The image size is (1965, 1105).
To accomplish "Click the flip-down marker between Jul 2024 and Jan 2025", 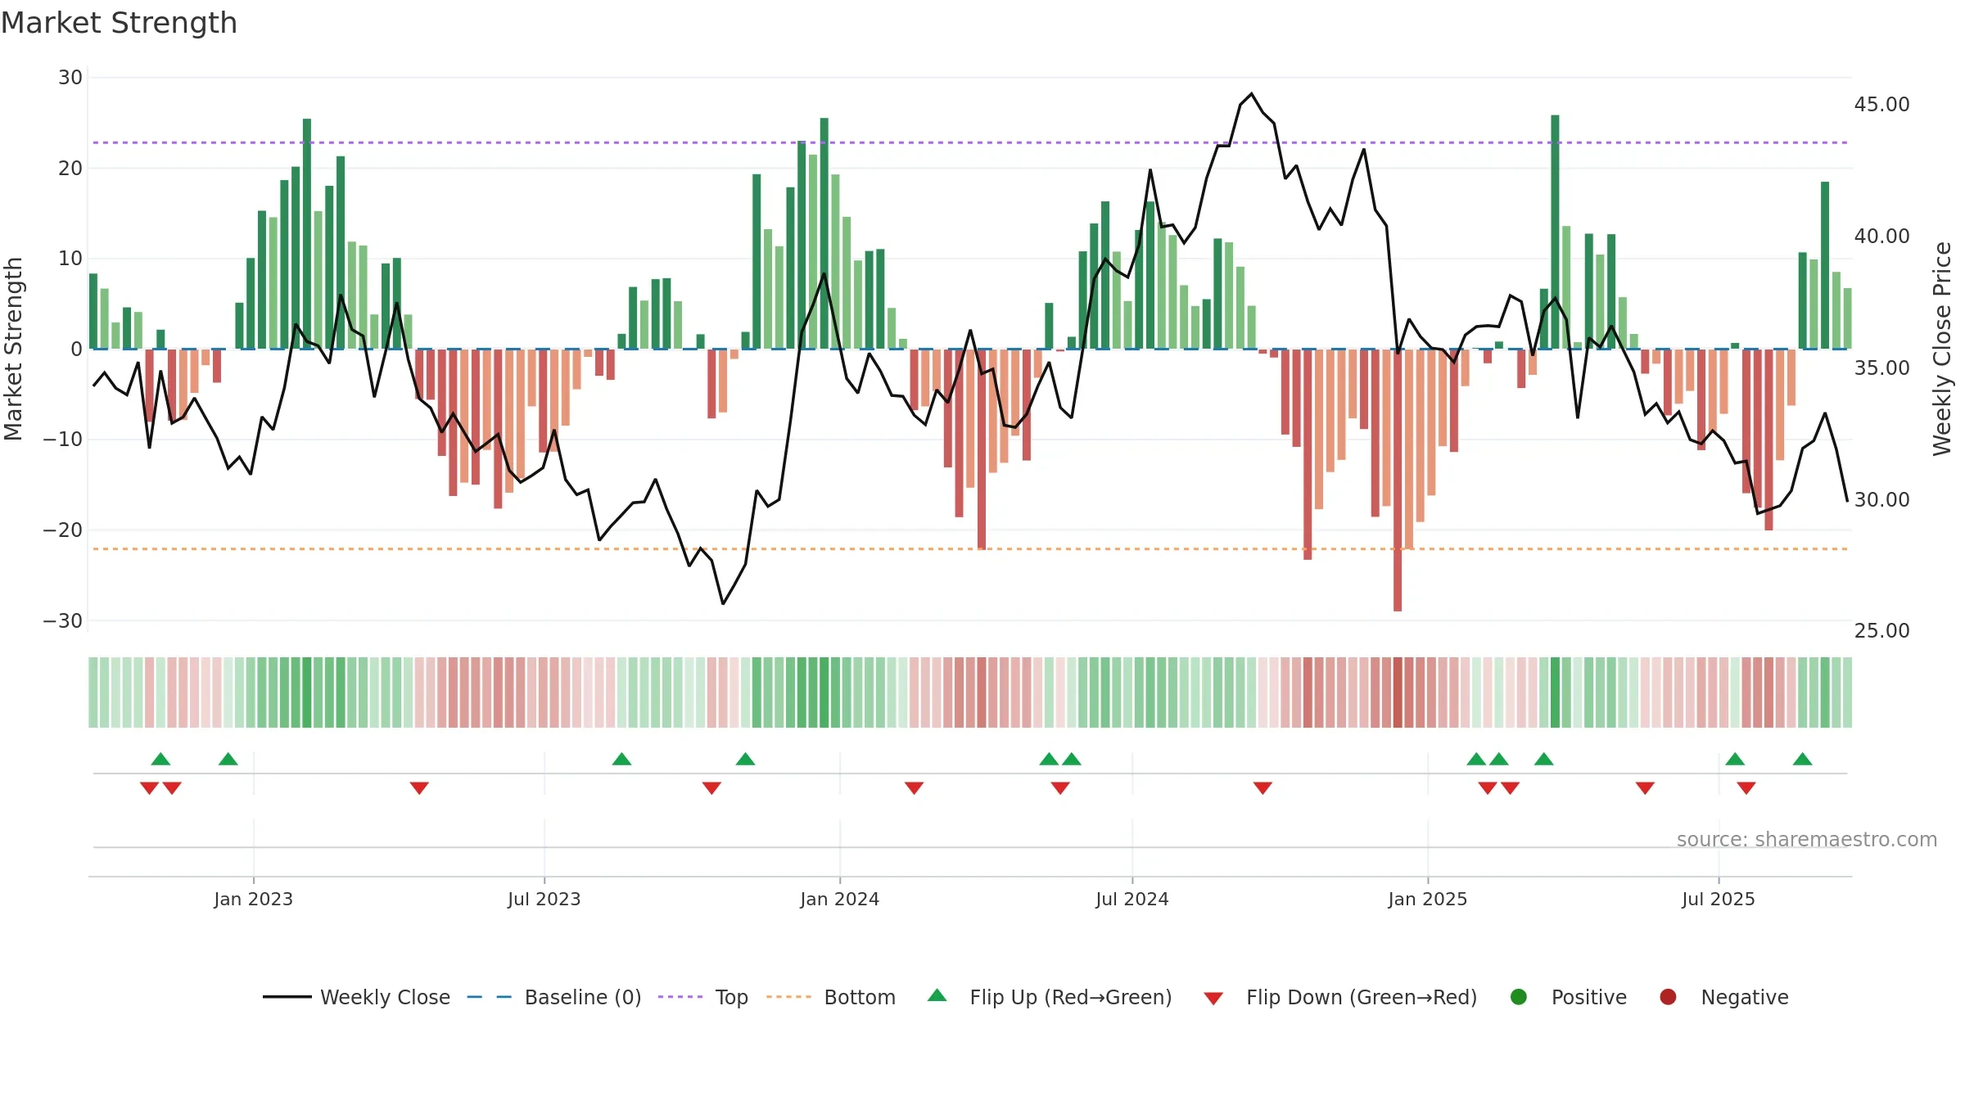I will click(x=1263, y=788).
